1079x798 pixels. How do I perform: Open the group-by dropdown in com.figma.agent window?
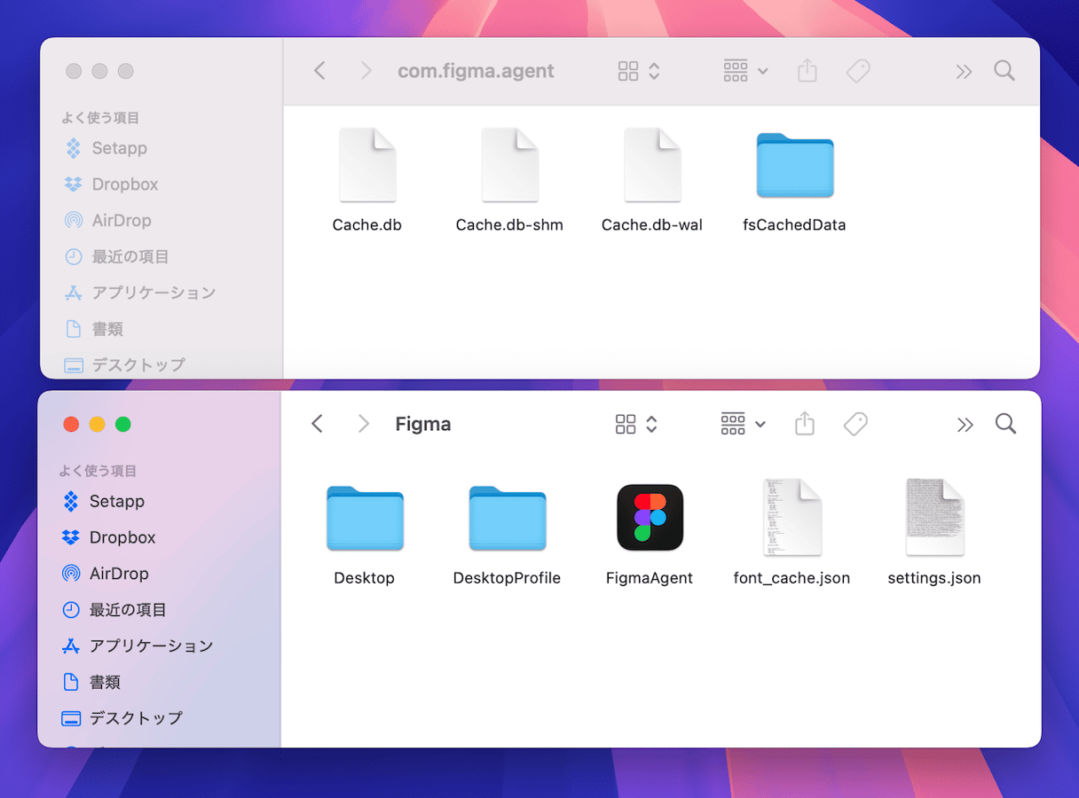point(745,72)
